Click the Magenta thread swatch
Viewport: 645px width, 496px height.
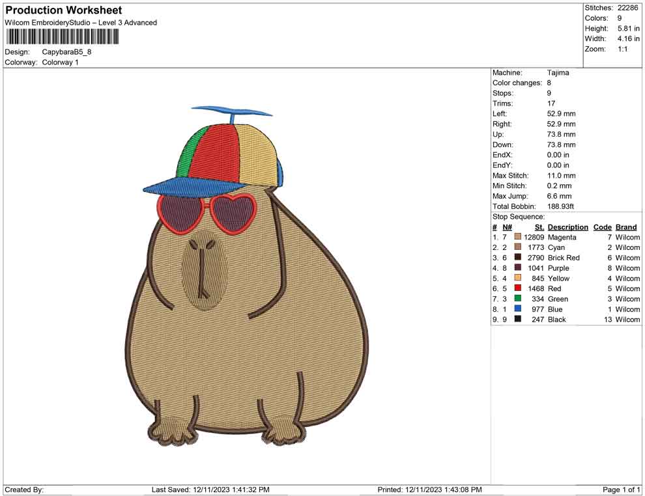(x=518, y=237)
